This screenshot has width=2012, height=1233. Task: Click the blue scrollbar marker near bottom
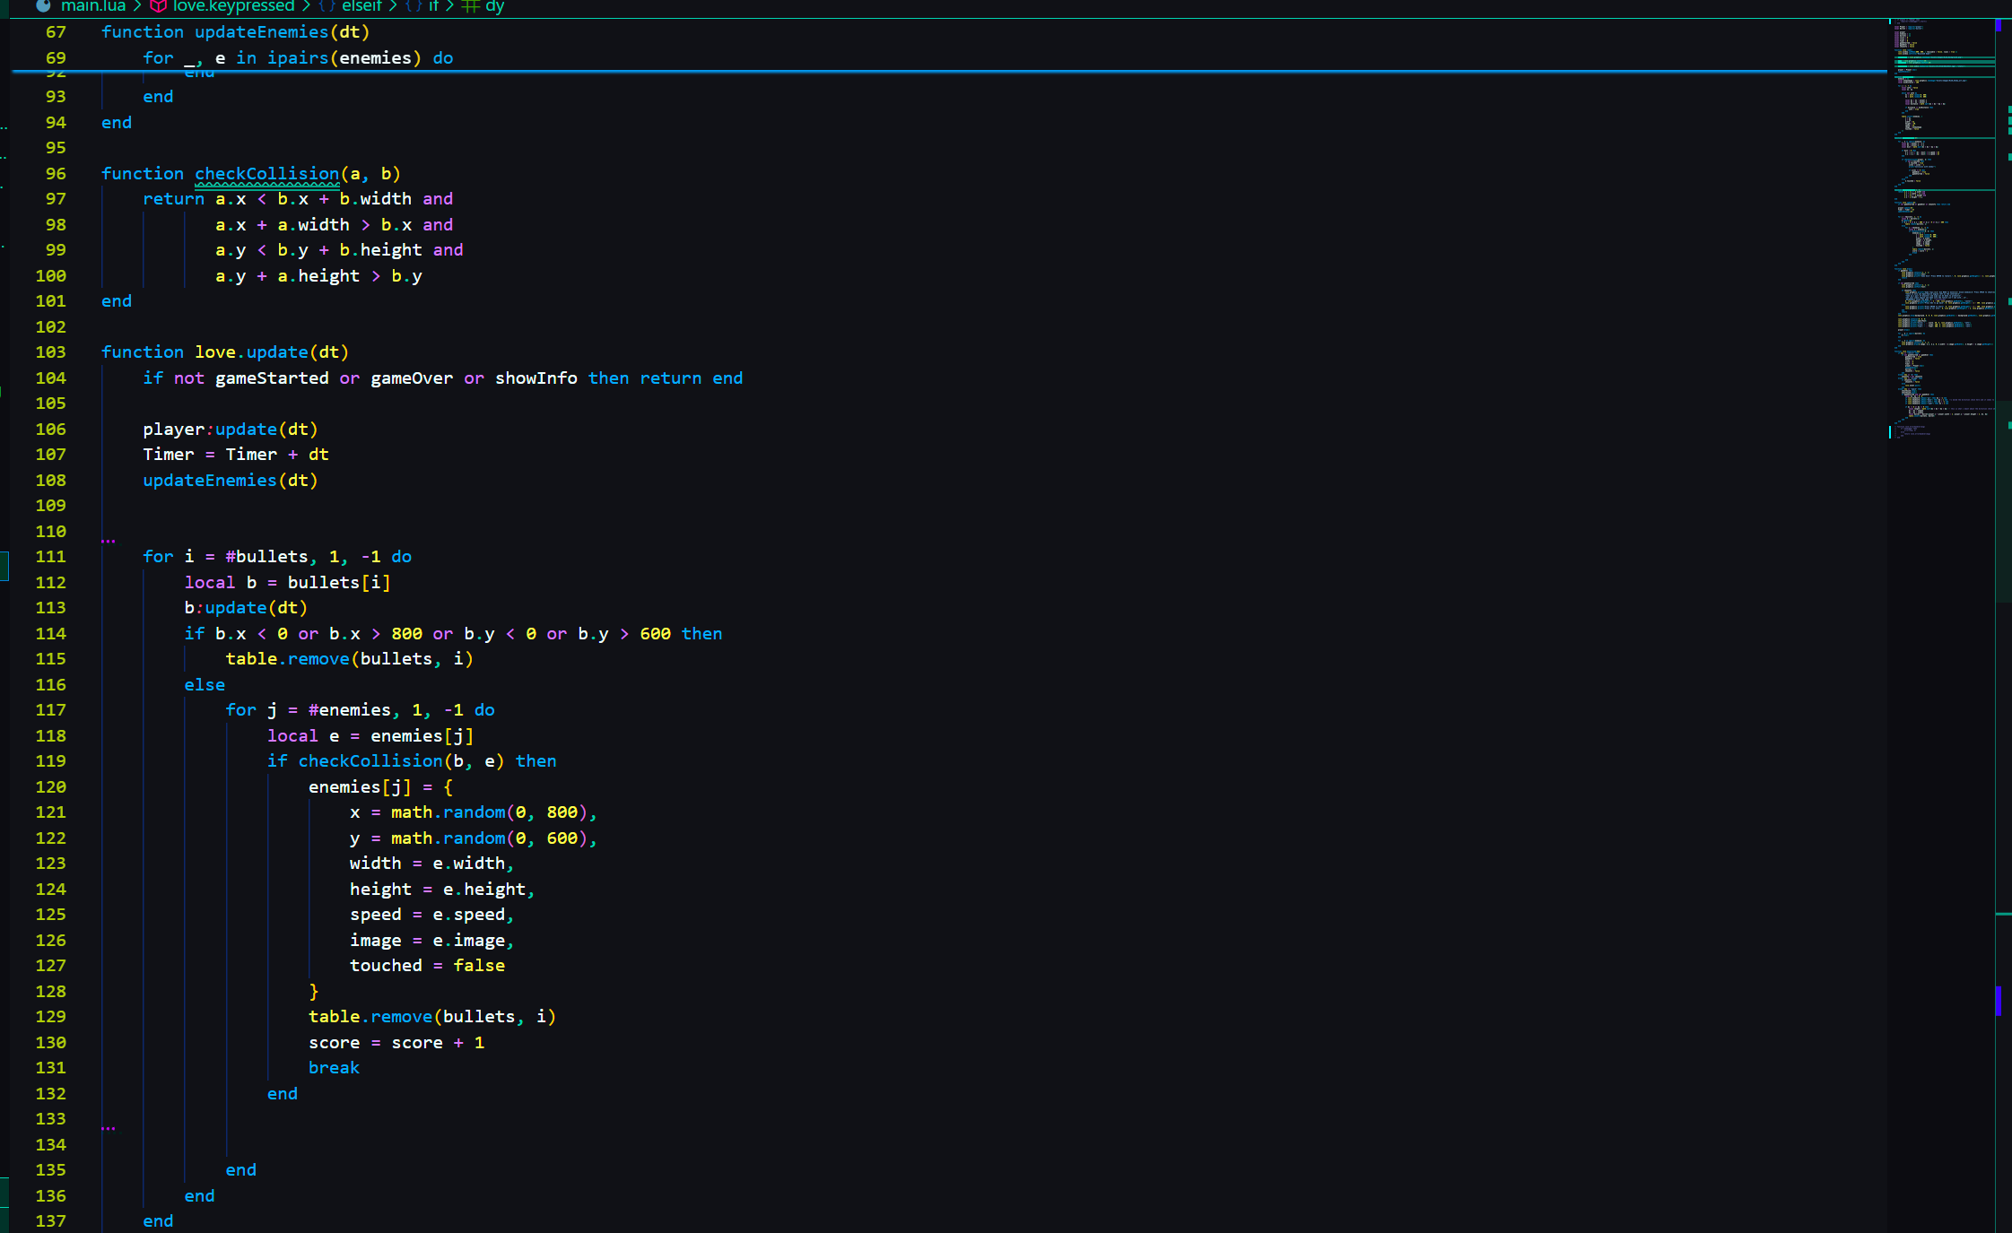(1999, 1001)
